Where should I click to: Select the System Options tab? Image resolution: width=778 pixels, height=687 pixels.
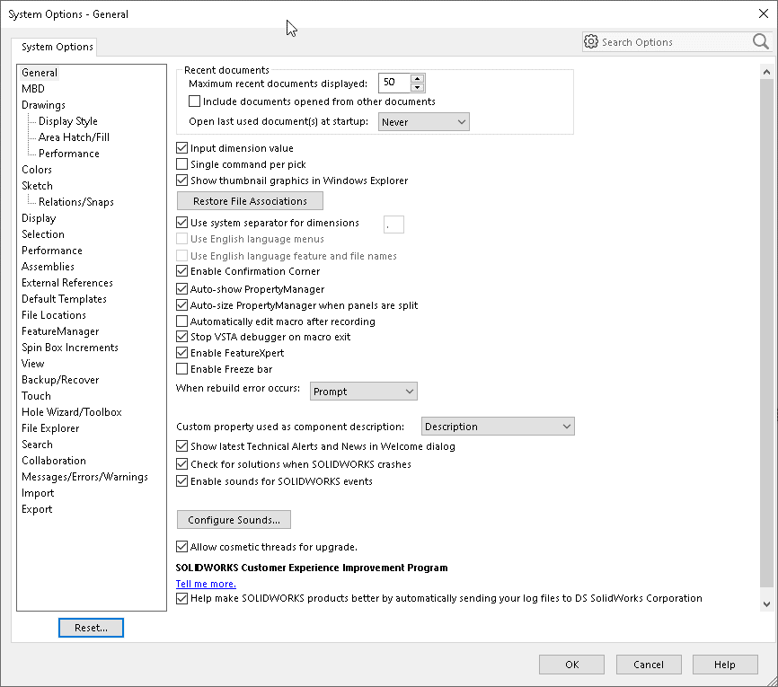click(57, 47)
